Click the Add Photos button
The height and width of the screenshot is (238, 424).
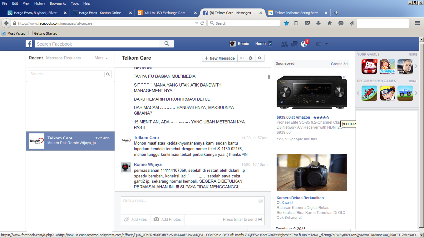tap(167, 219)
